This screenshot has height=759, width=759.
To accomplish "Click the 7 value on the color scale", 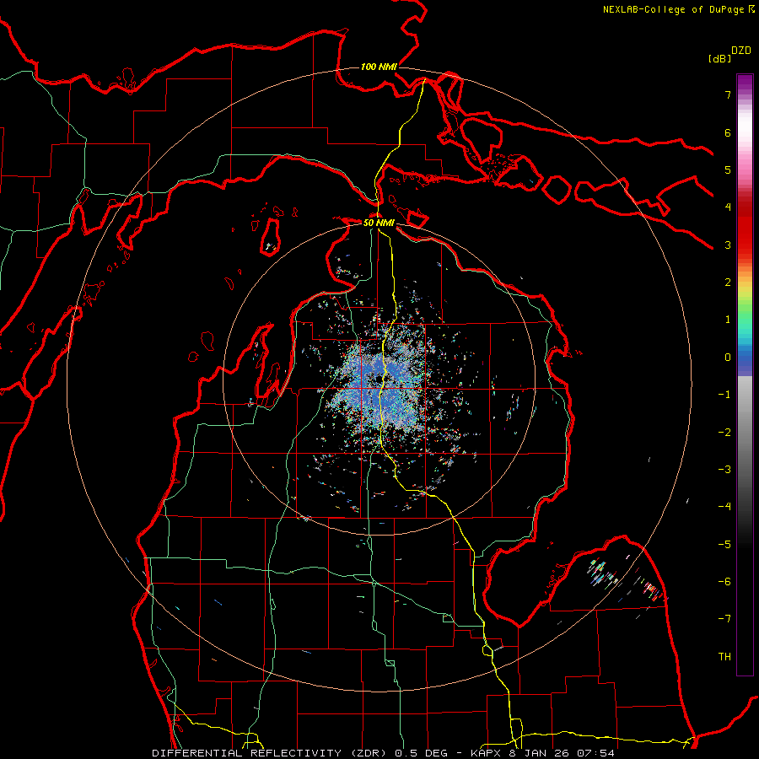I will tap(728, 94).
